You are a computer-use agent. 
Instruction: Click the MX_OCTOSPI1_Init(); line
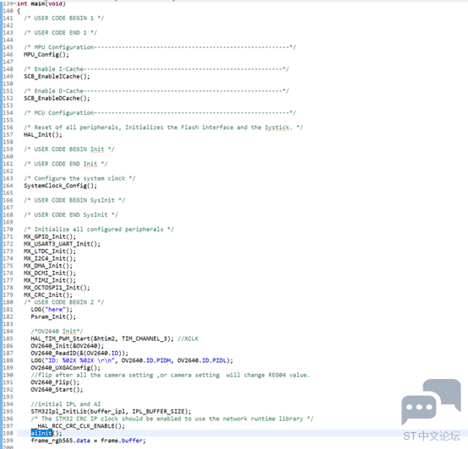[57, 288]
